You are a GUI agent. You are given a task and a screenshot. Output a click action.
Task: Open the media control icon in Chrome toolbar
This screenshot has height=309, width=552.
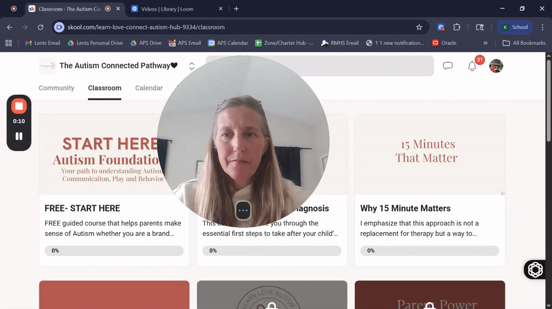point(479,27)
